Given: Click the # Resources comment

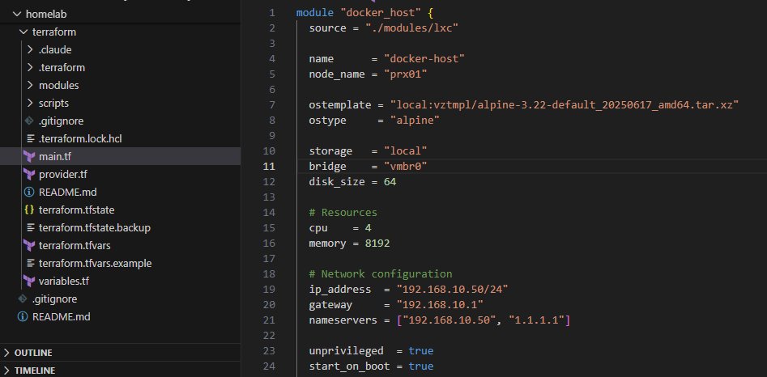Looking at the screenshot, I should 343,213.
